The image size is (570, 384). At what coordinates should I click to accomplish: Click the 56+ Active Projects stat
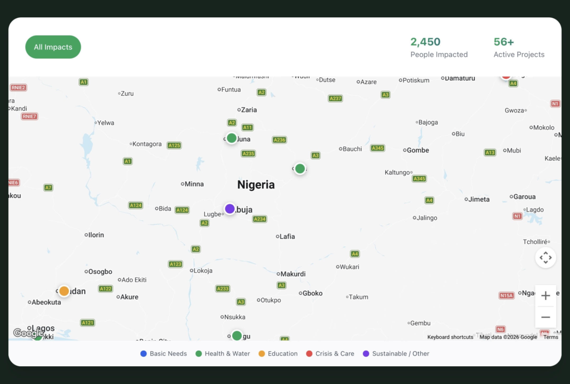click(519, 47)
